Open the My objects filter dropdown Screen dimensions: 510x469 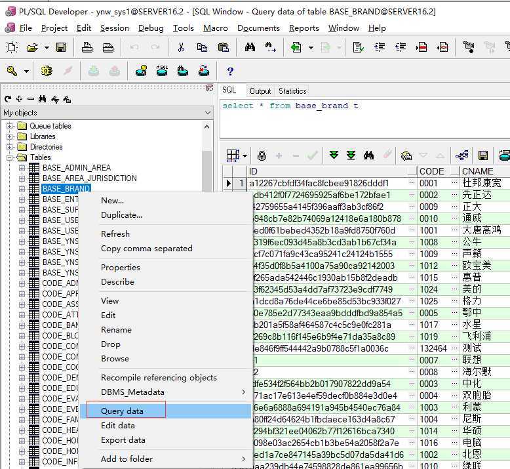tap(208, 113)
